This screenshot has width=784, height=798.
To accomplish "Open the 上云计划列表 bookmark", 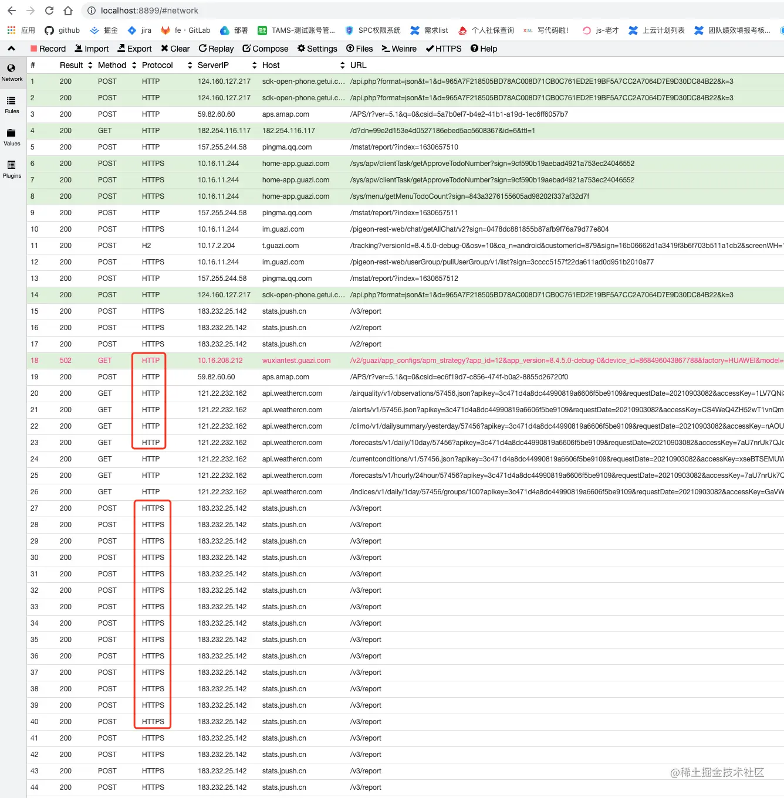I will pos(657,30).
